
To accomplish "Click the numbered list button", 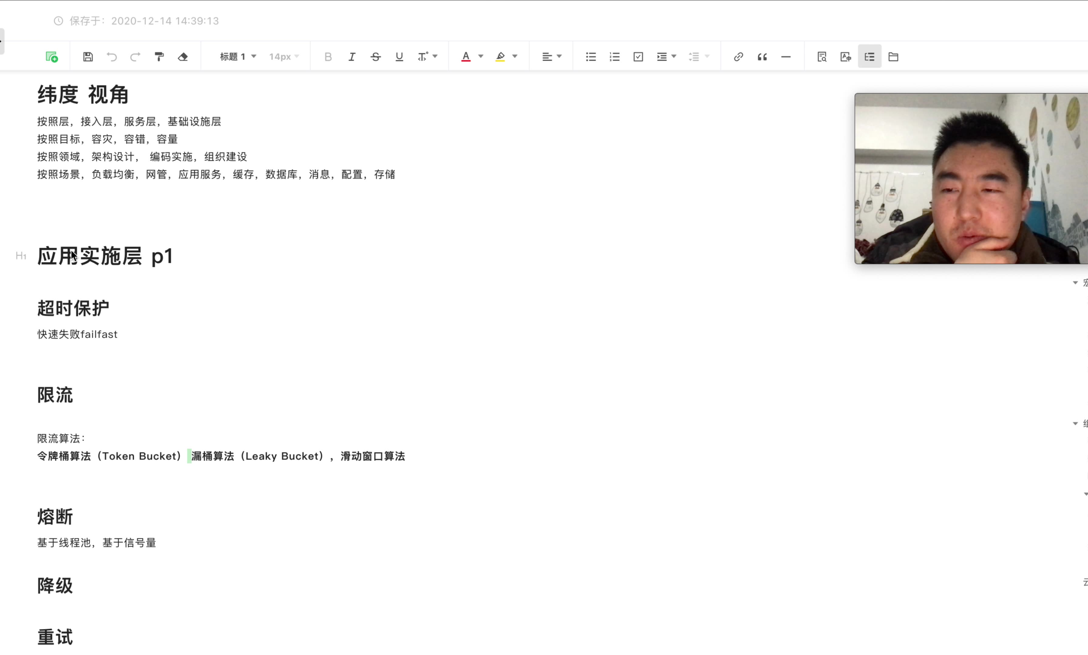I will tap(614, 57).
